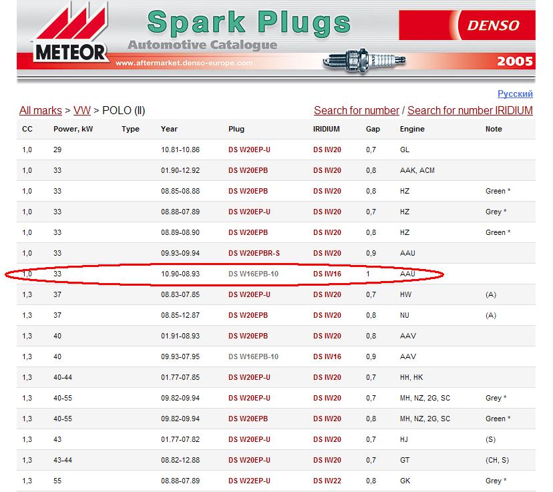Viewport: 553px width, 492px height.
Task: Select power value 43-44
Action: 63,460
